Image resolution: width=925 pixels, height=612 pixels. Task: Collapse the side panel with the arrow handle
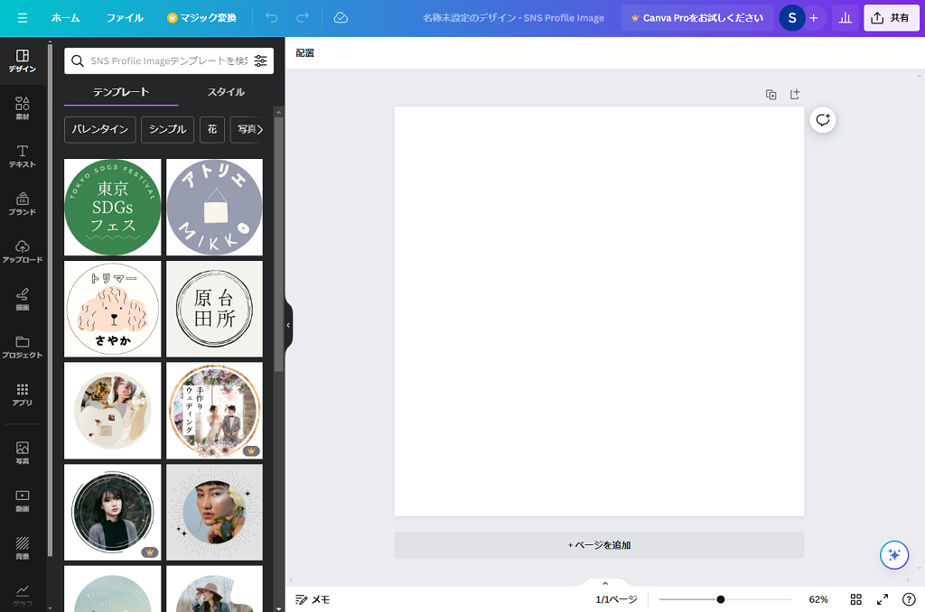[288, 325]
